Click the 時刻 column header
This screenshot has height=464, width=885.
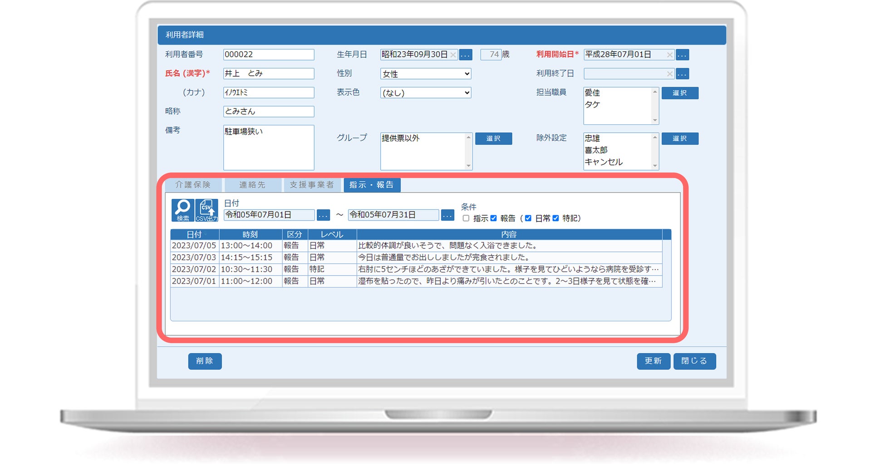tap(250, 234)
